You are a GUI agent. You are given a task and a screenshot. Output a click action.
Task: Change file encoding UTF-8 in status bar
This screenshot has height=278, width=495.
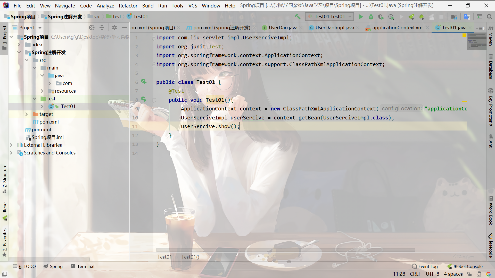pos(432,274)
